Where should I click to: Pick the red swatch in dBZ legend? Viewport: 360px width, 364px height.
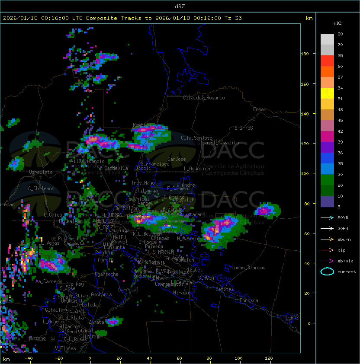327,61
